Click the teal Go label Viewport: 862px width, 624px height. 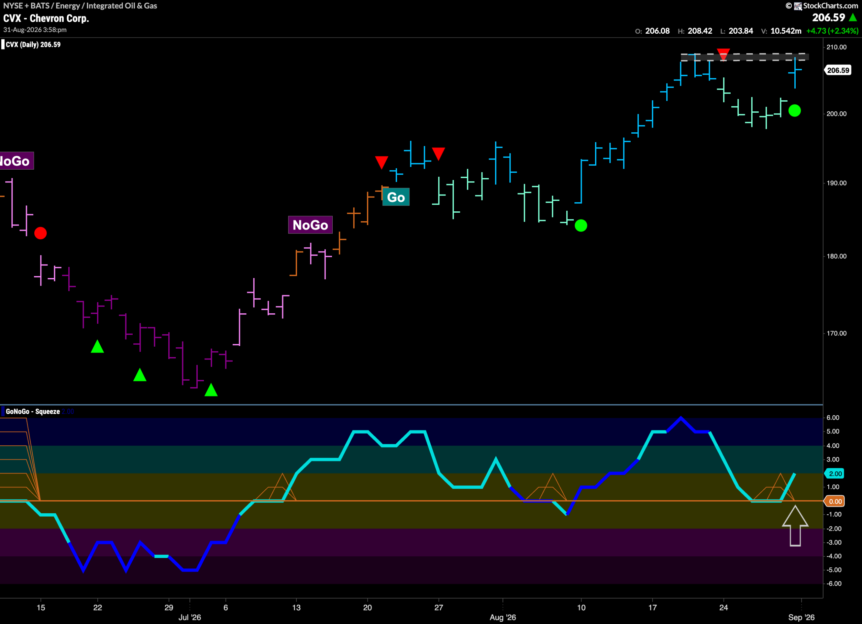pos(396,197)
